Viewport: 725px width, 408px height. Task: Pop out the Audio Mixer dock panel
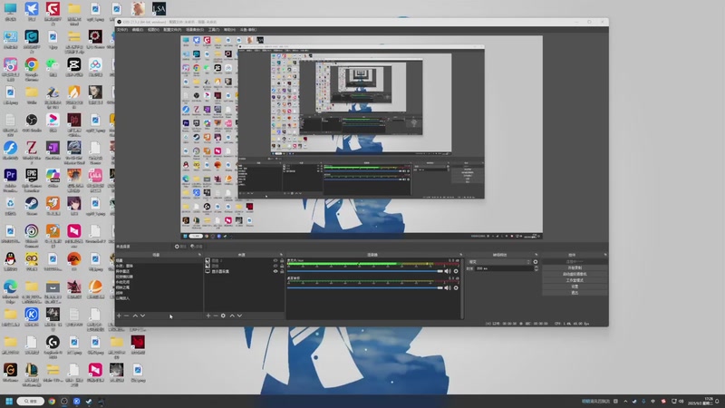pos(460,255)
